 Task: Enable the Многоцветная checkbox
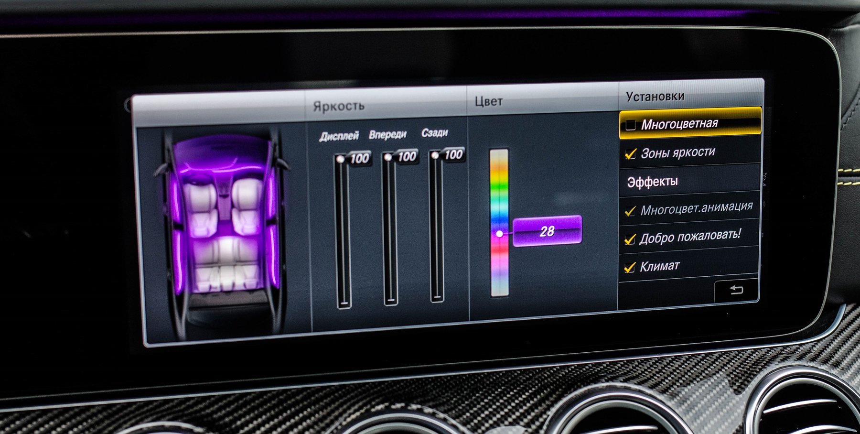click(631, 125)
